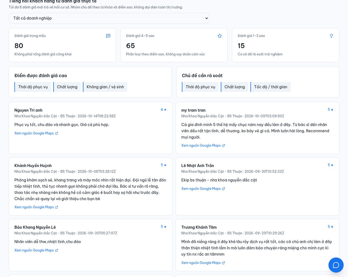Click external-link icon in my tram tran review

pos(223,146)
